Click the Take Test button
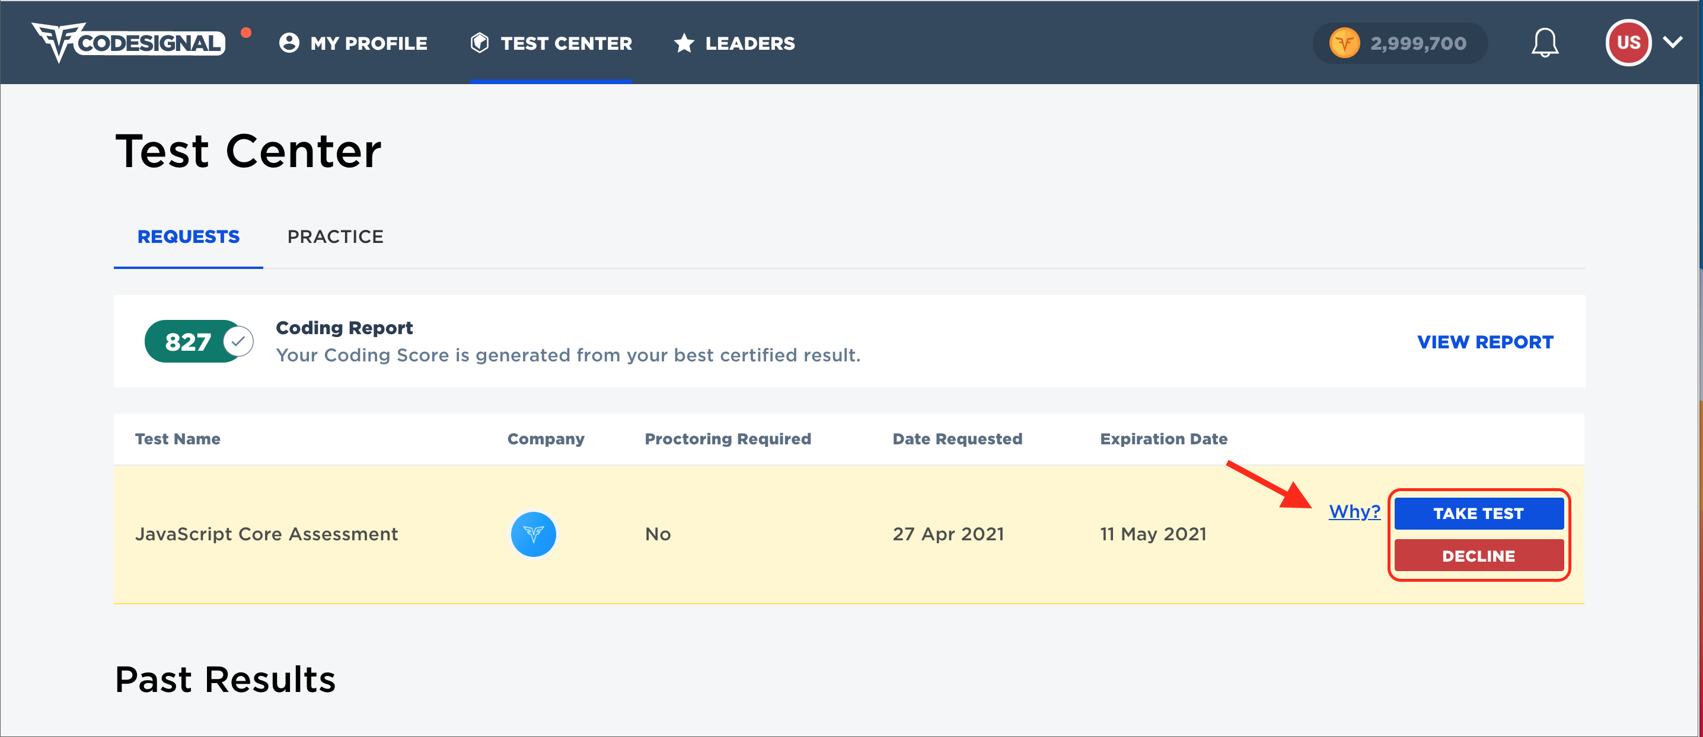The width and height of the screenshot is (1703, 737). click(1478, 513)
